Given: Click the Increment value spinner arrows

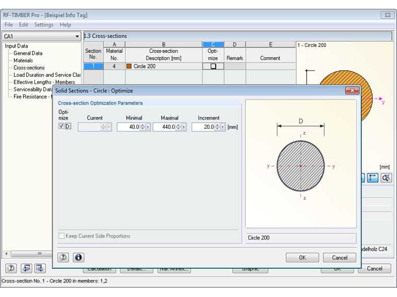Looking at the screenshot, I should coord(217,127).
